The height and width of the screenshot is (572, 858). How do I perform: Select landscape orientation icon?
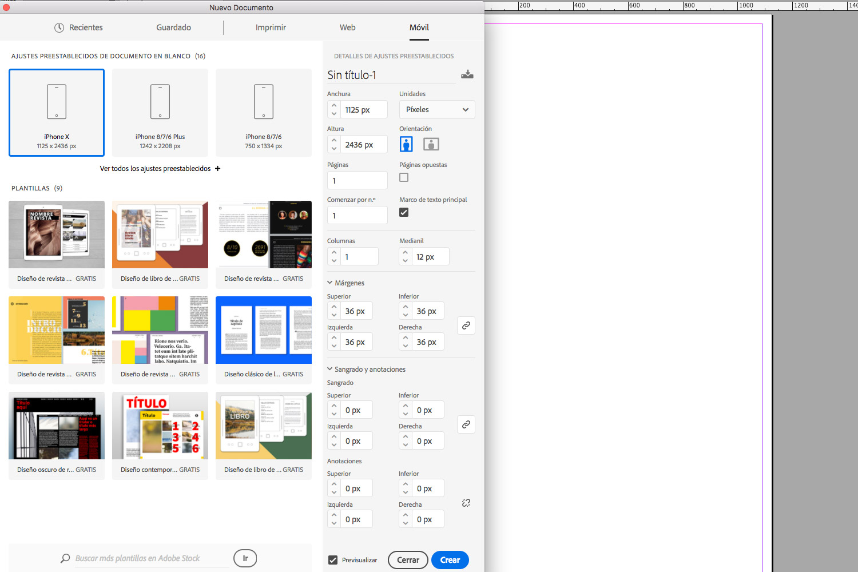[431, 144]
